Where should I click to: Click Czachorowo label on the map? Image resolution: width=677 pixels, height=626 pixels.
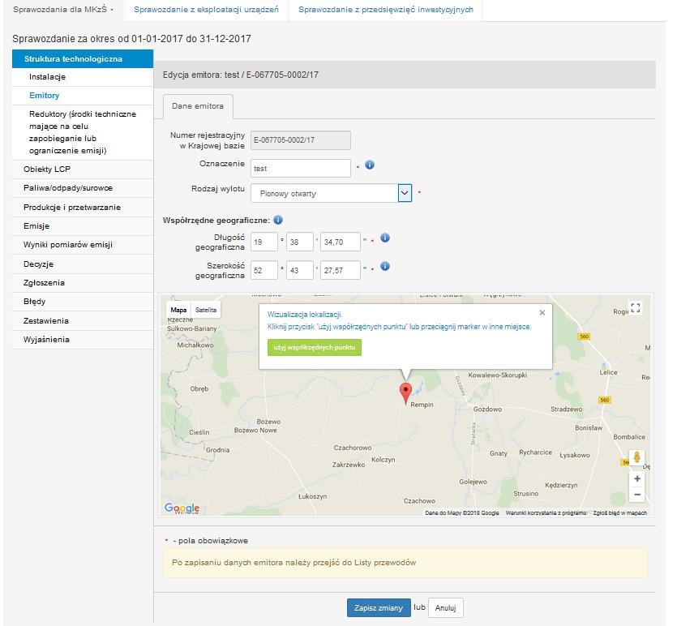[353, 448]
